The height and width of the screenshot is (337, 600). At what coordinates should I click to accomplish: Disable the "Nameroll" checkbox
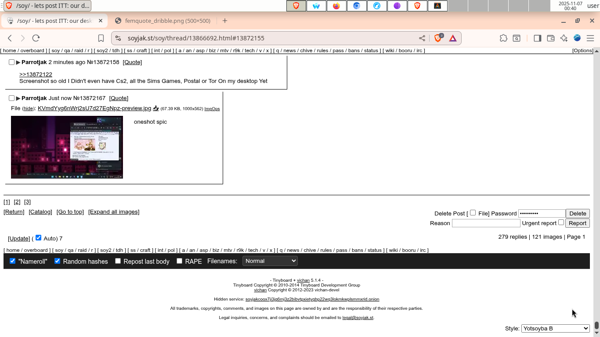point(13,261)
